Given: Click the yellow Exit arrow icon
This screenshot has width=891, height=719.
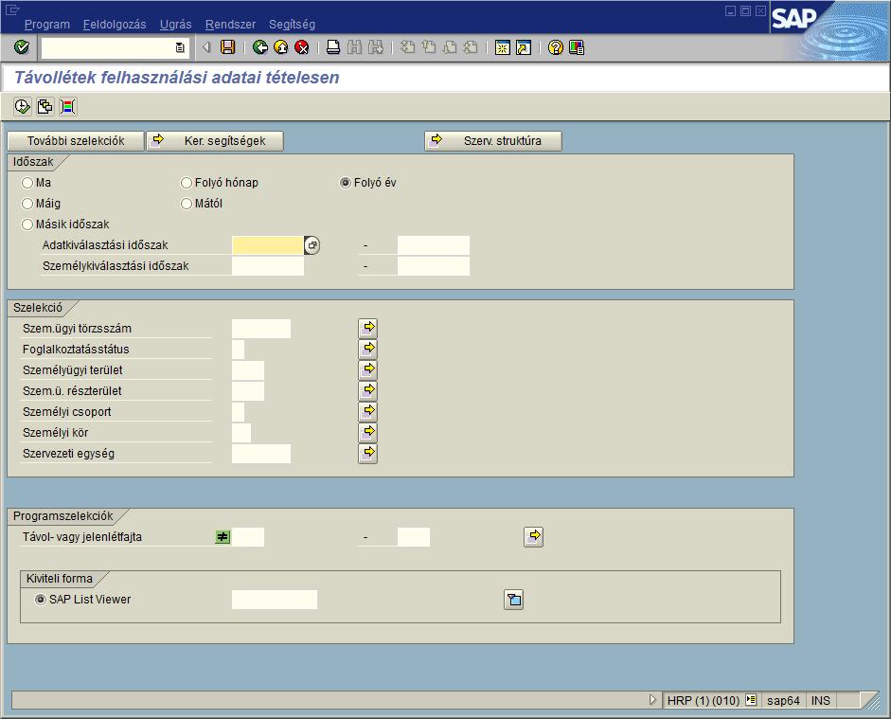Looking at the screenshot, I should (x=280, y=47).
